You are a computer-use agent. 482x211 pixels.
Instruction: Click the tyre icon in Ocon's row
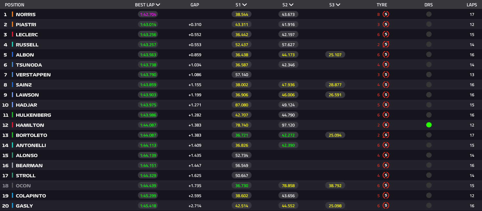coord(386,186)
